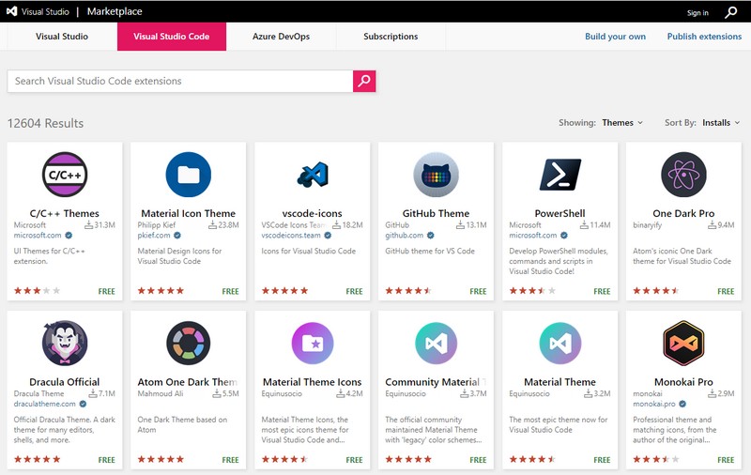Viewport: 751px width, 475px height.
Task: Click the magnifier search submit button
Action: pyautogui.click(x=364, y=81)
